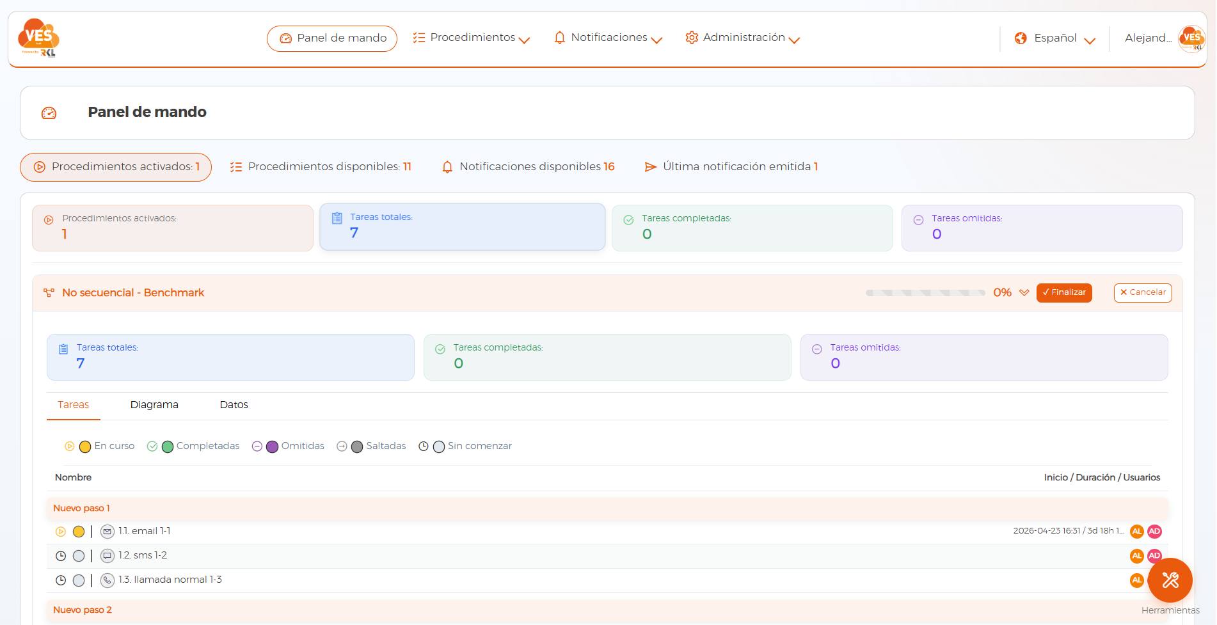Viewport: 1217px width, 625px height.
Task: Switch to the Diagrama tab
Action: pyautogui.click(x=154, y=405)
